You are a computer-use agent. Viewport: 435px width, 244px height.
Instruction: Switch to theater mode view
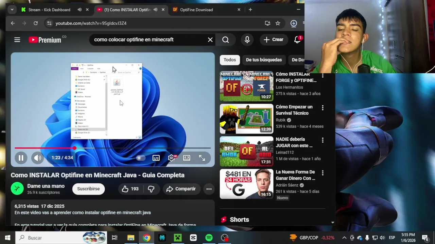(x=187, y=158)
